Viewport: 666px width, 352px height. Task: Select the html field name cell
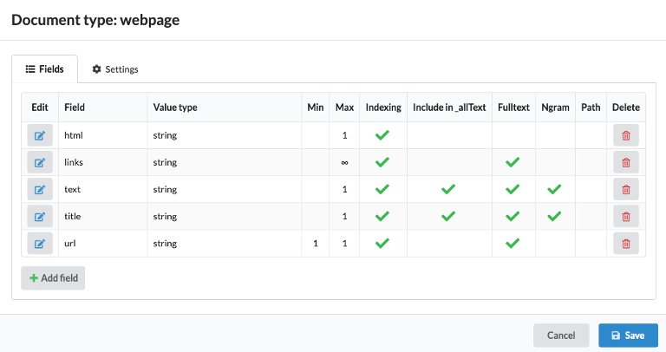tap(103, 135)
